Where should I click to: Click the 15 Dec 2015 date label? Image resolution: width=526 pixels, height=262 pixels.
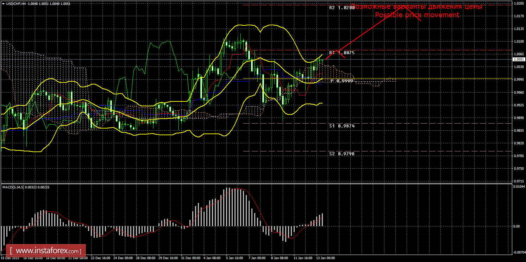click(x=10, y=258)
